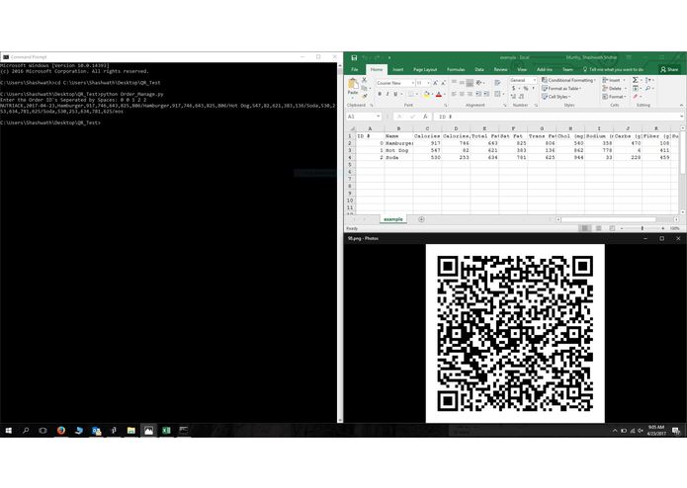The image size is (687, 488).
Task: Switch to the View ribbon tab
Action: (x=522, y=69)
